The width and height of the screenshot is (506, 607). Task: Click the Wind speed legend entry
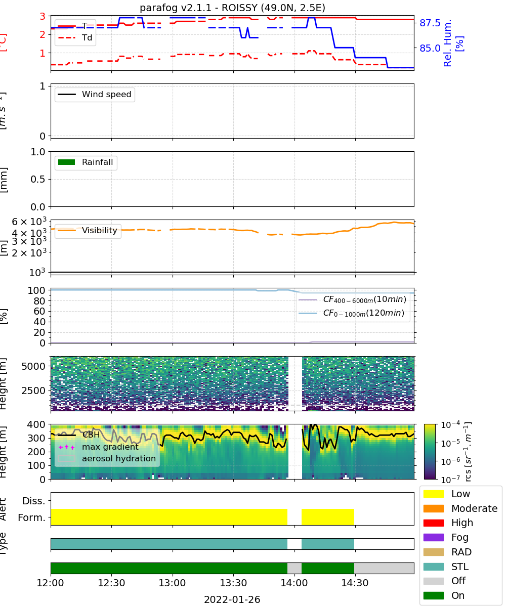95,95
